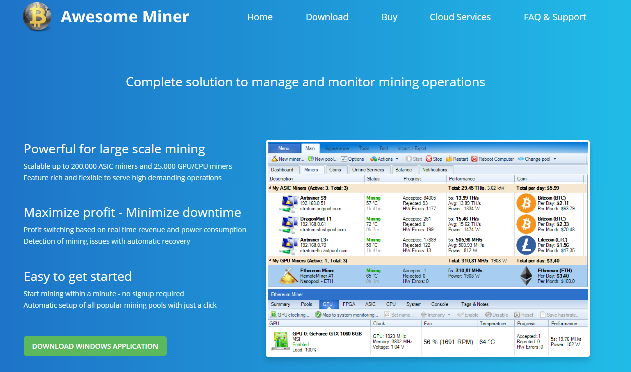Reset the GPU
The width and height of the screenshot is (631, 372).
(522, 315)
